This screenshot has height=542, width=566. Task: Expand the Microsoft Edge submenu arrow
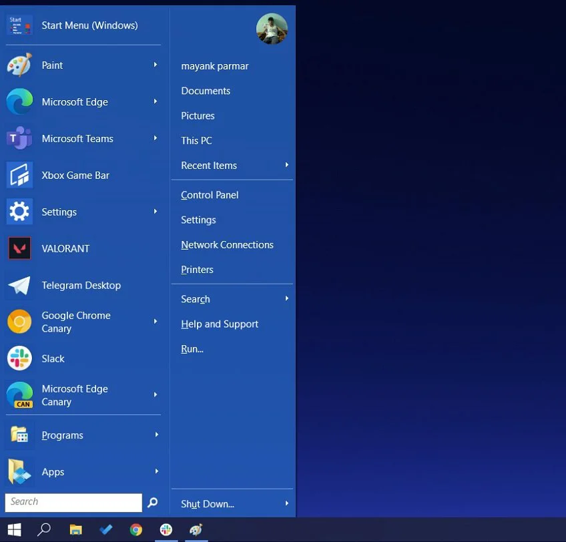coord(156,101)
